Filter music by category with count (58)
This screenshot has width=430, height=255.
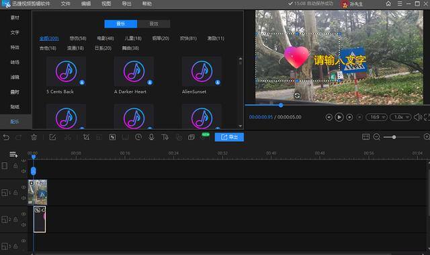[78, 38]
